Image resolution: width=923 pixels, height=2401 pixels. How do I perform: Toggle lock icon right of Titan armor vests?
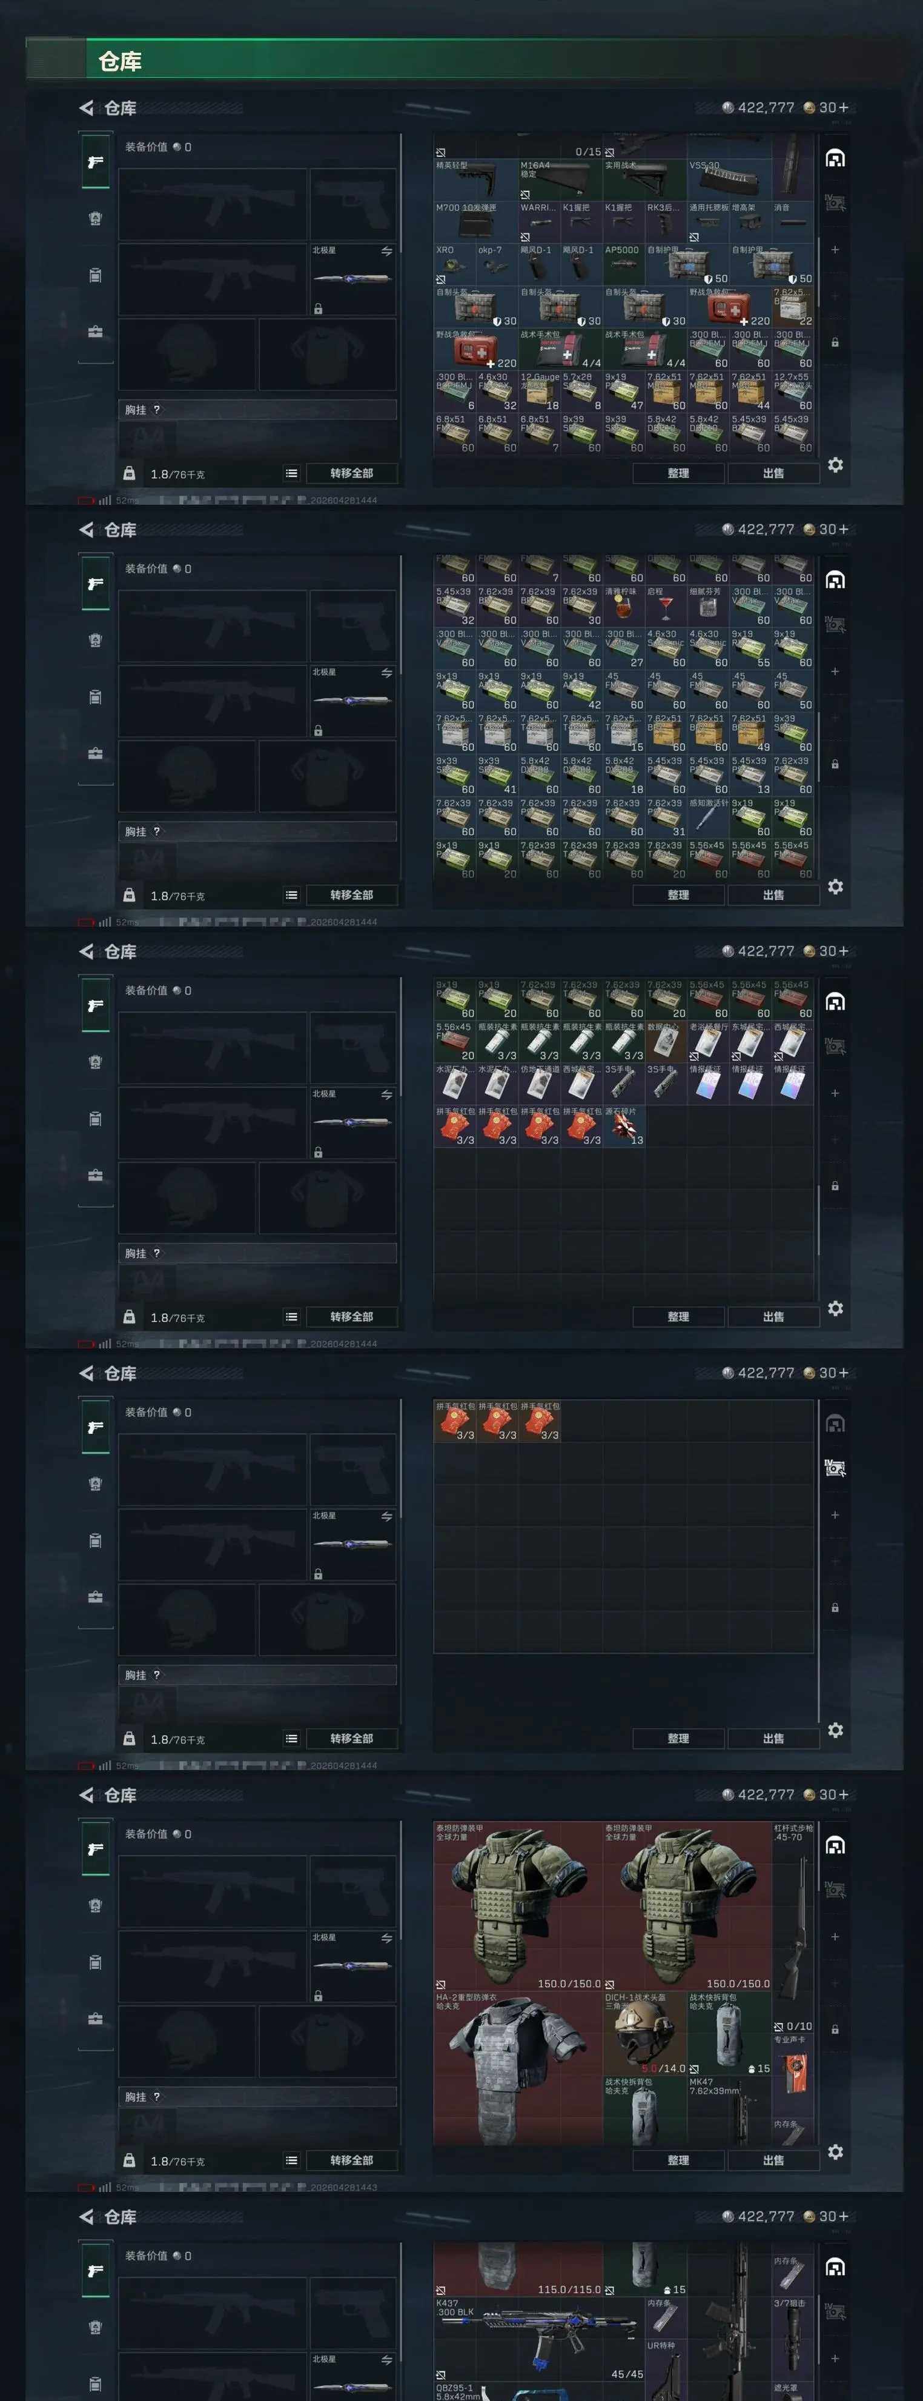coord(835,2029)
